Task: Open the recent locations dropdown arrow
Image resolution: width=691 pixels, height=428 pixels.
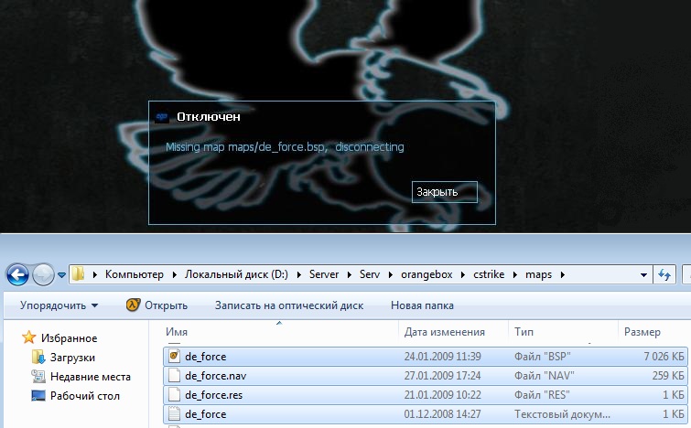Action: (x=61, y=275)
